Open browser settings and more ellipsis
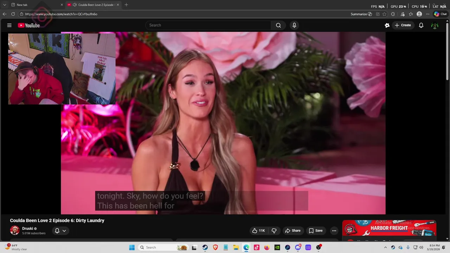The height and width of the screenshot is (253, 450). pos(427,14)
